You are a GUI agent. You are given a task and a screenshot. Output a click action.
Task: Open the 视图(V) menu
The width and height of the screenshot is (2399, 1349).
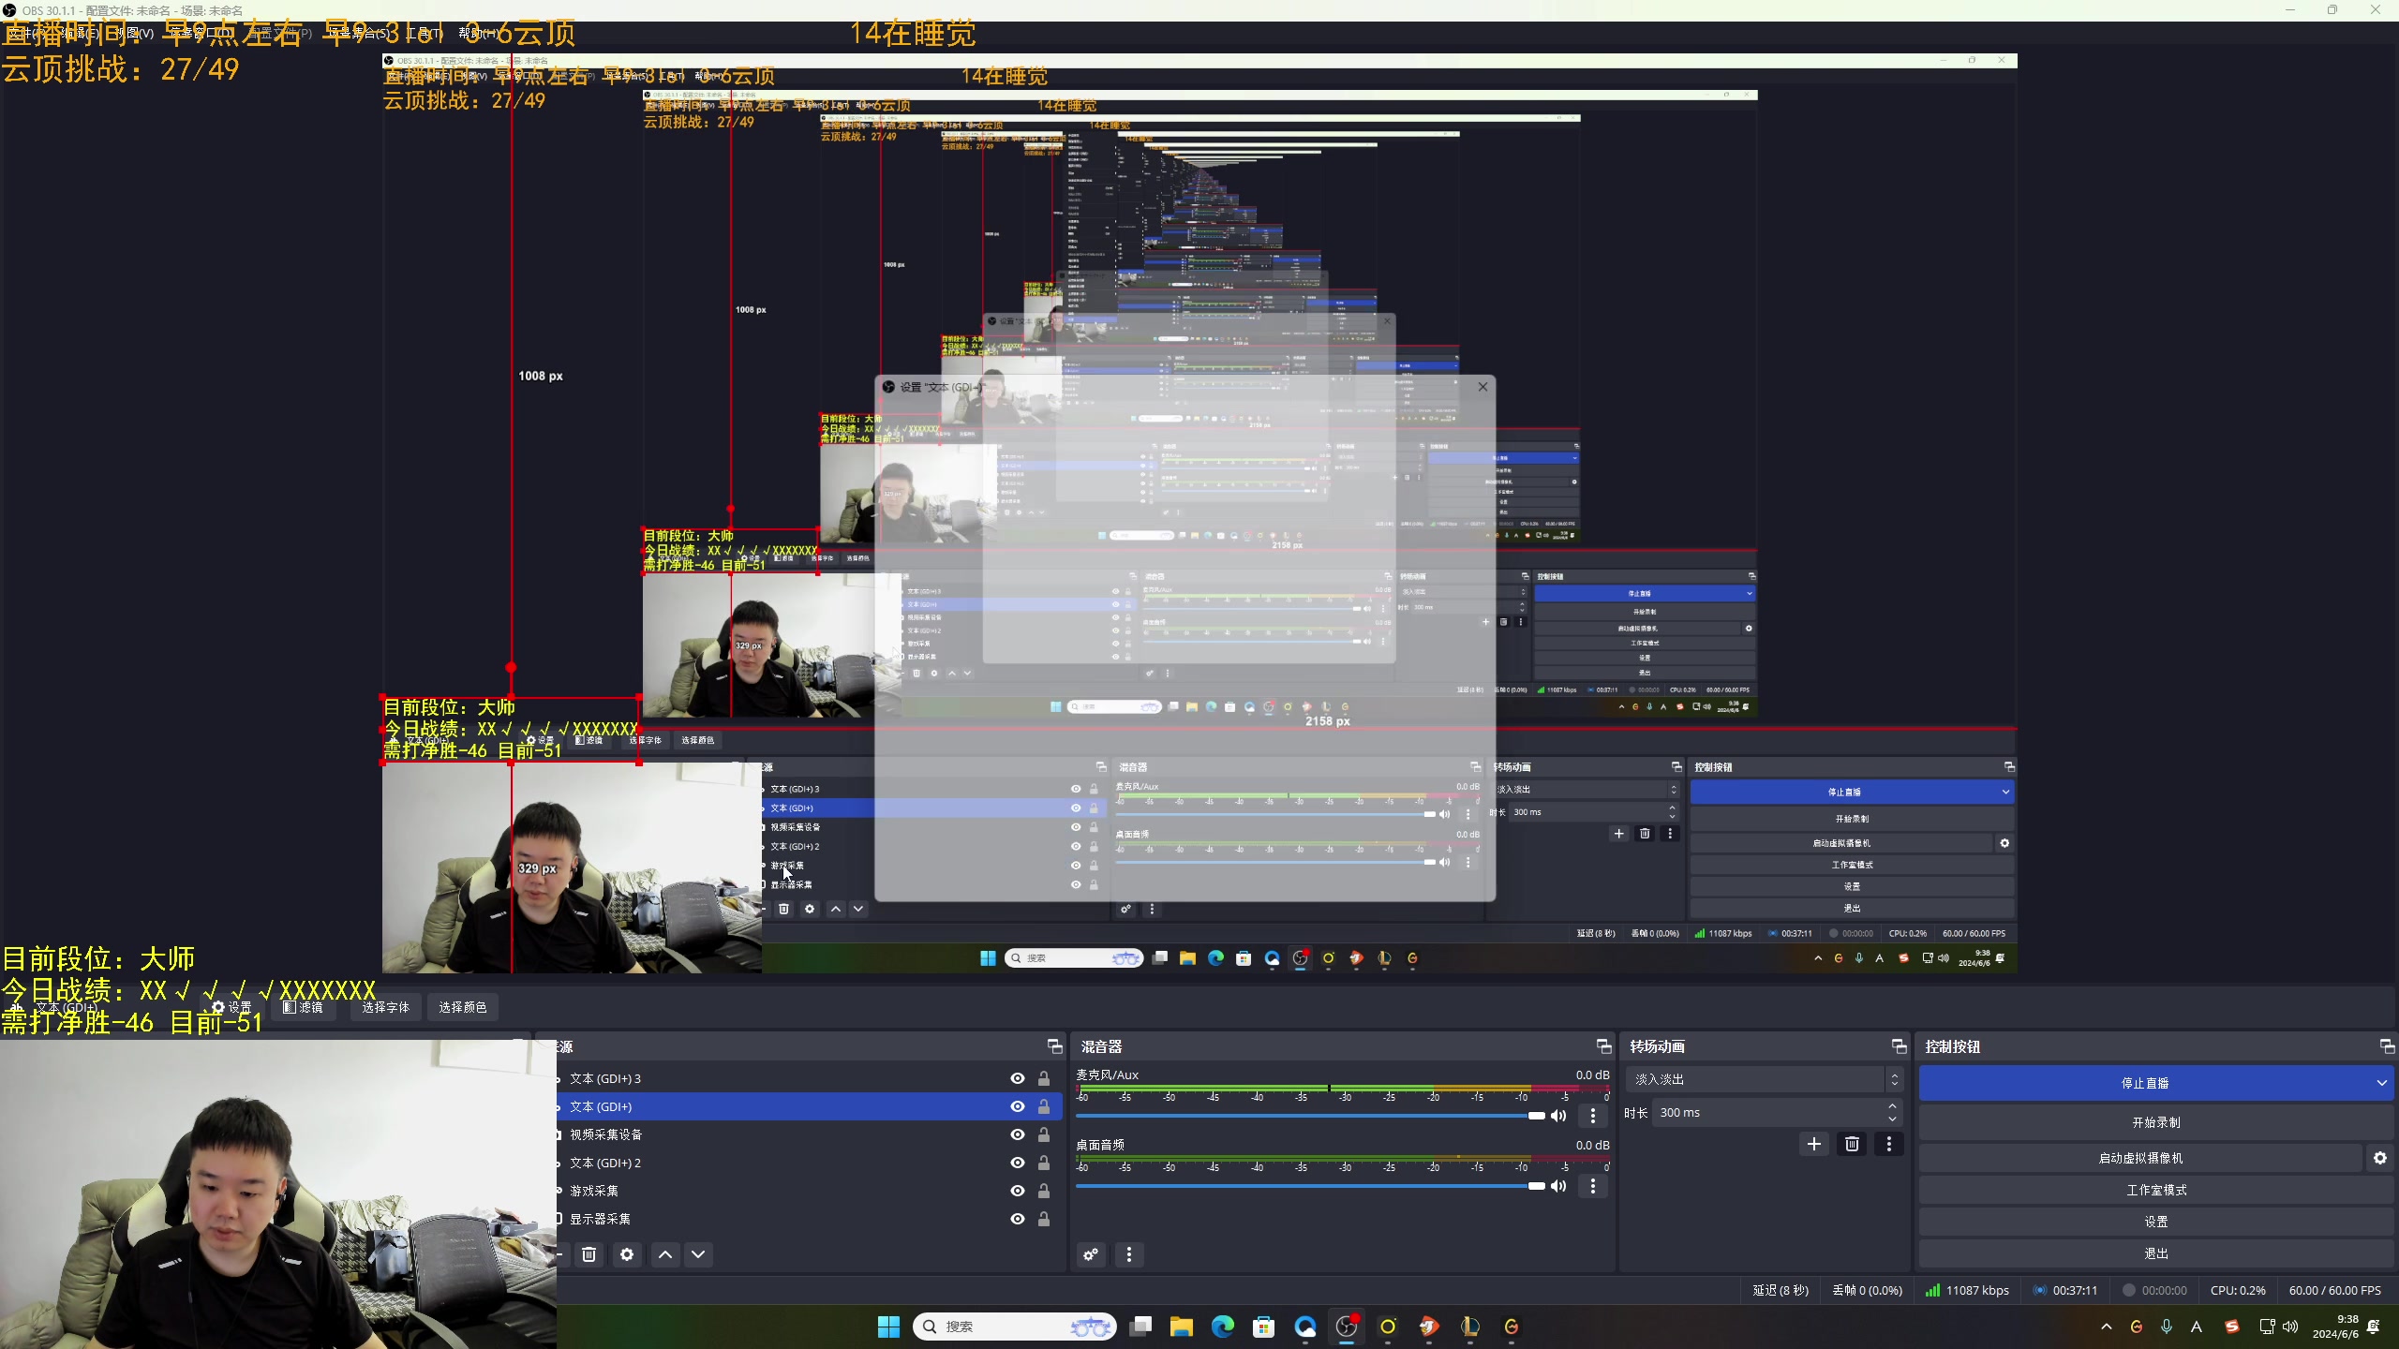134,33
